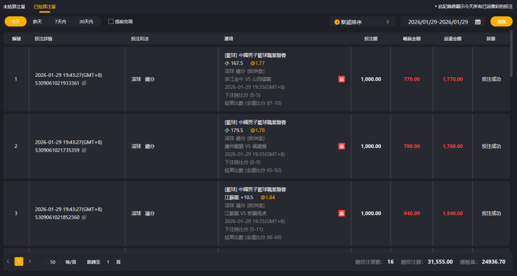Copy bet number 5309061021933361
517x276 pixels.
click(84, 83)
